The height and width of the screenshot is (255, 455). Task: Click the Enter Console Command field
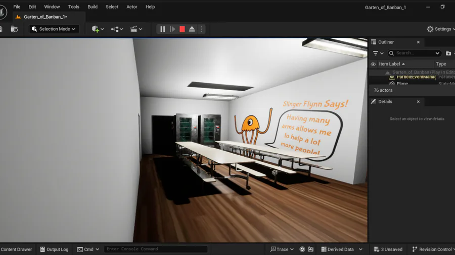click(156, 249)
